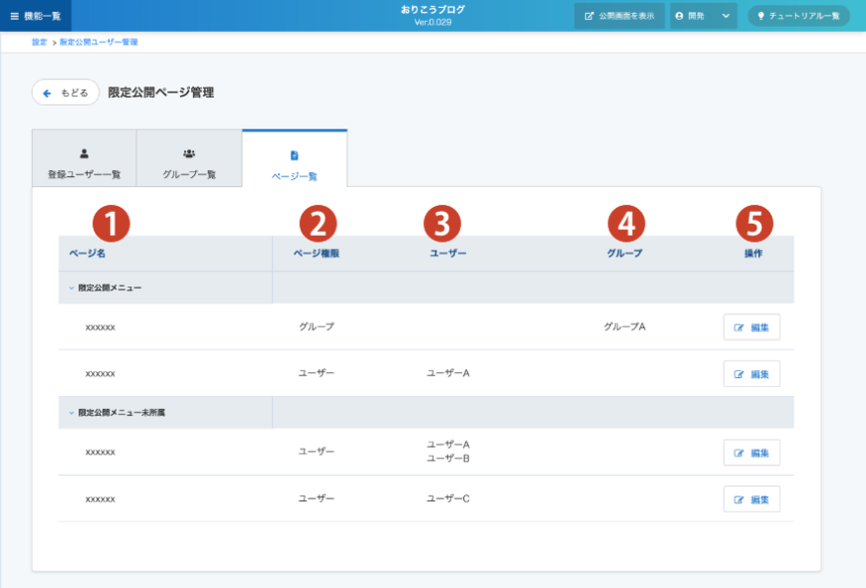The width and height of the screenshot is (866, 588).
Task: Switch to the 登録ユーザー一覧 tab
Action: click(x=84, y=159)
